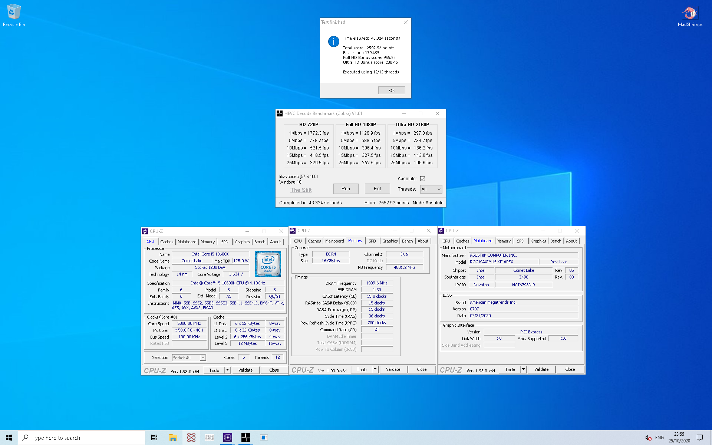Open Task View in the taskbar
This screenshot has height=445, width=712.
coord(154,438)
